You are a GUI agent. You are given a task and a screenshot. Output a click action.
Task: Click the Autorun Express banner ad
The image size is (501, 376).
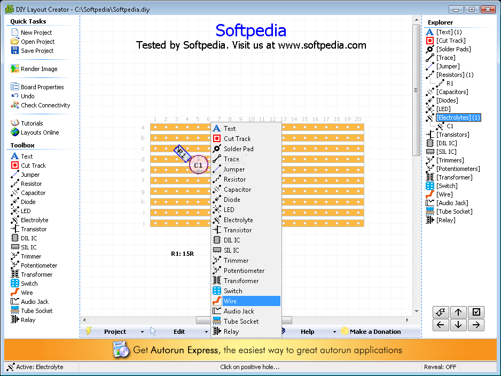click(x=250, y=350)
